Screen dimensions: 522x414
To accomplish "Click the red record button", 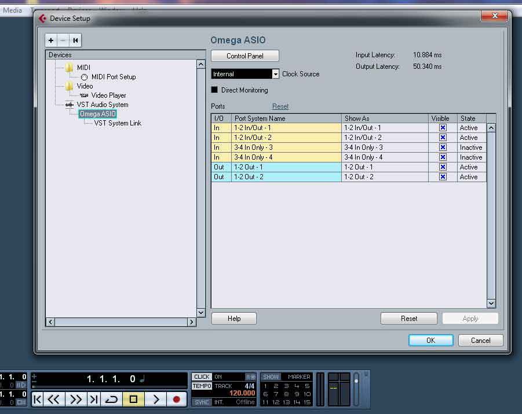I will pos(177,399).
